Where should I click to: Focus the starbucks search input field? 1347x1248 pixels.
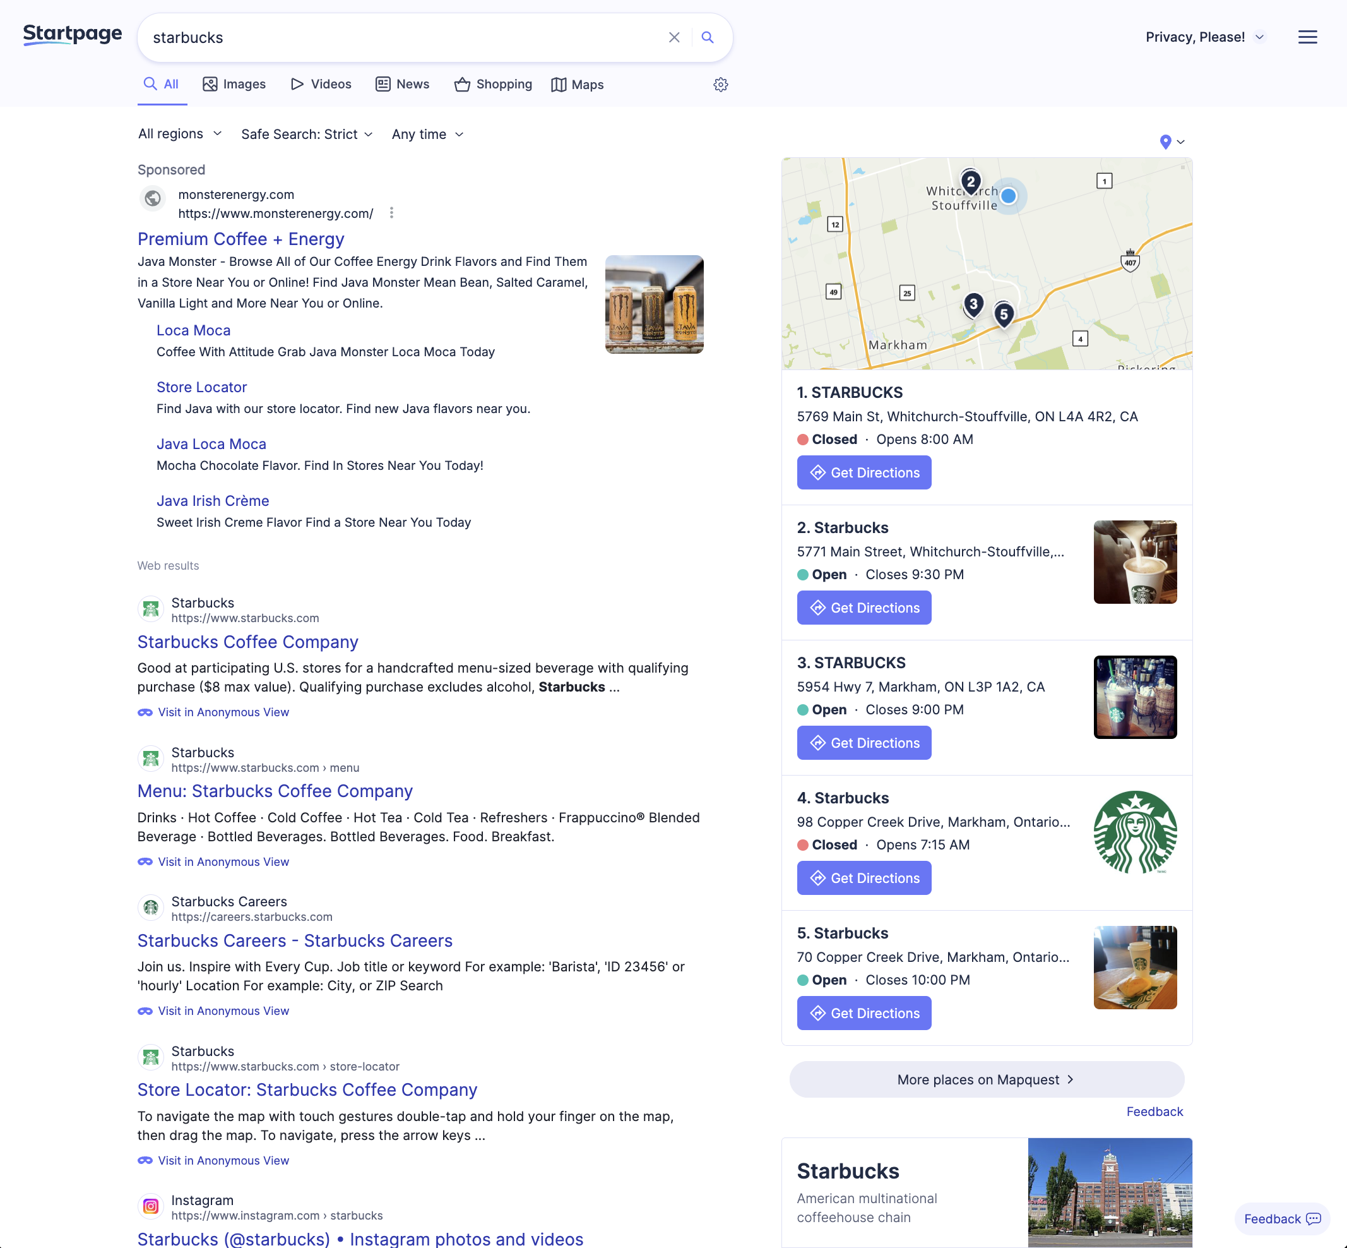(x=405, y=38)
